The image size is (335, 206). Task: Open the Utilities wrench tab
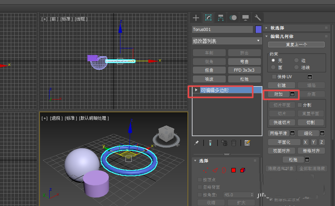tap(258, 18)
